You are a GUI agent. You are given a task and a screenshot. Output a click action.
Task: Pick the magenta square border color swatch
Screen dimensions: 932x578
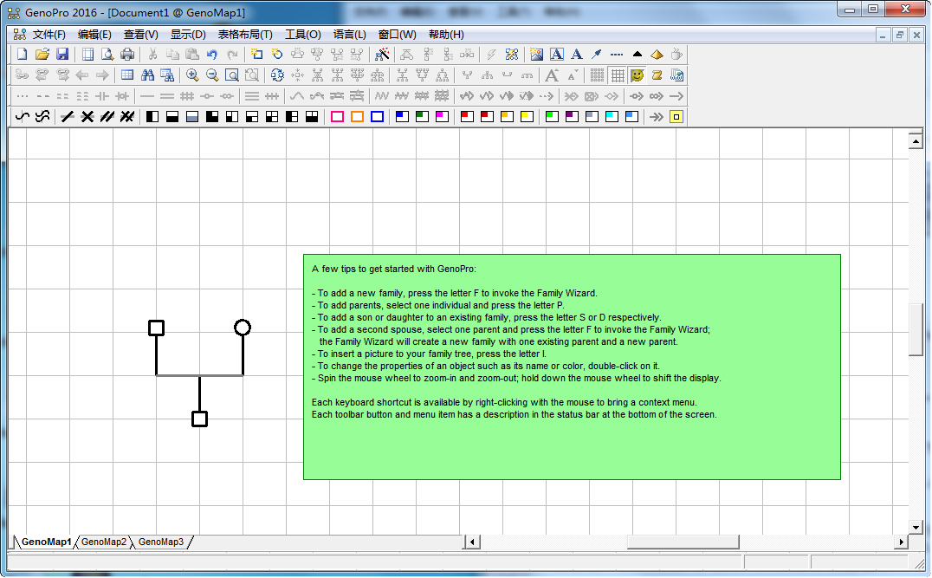338,116
